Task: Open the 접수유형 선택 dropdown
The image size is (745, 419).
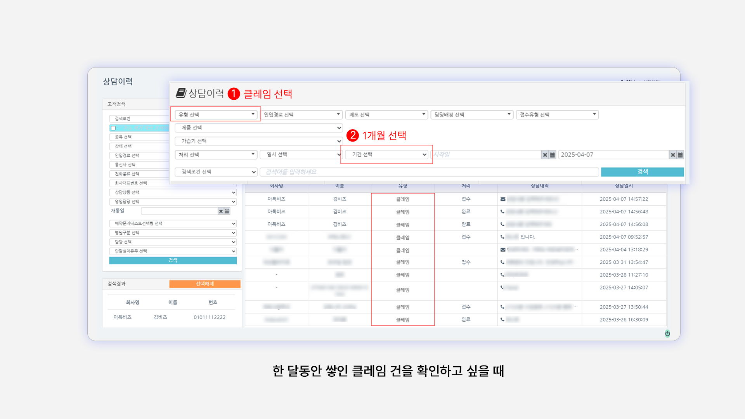Action: point(557,115)
